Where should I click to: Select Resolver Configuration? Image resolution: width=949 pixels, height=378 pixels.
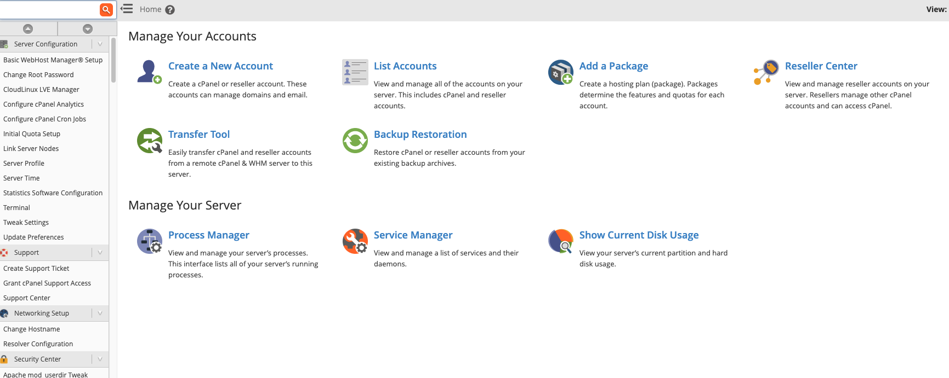click(38, 344)
